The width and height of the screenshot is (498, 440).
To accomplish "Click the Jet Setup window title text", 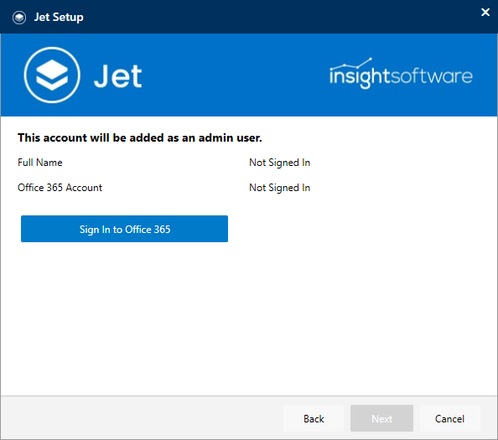I will point(59,17).
